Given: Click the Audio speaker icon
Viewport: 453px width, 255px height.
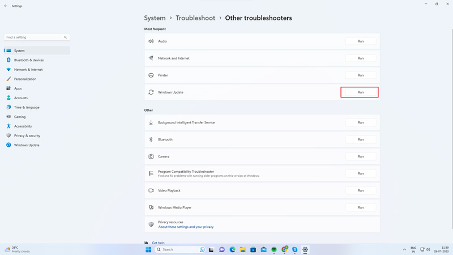Looking at the screenshot, I should click(151, 41).
